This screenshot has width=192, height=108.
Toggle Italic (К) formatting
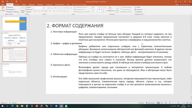37,11
